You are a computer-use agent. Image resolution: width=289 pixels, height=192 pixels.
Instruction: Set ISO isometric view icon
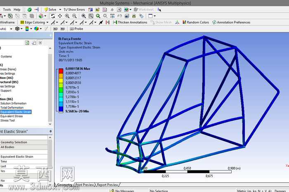[112, 16]
